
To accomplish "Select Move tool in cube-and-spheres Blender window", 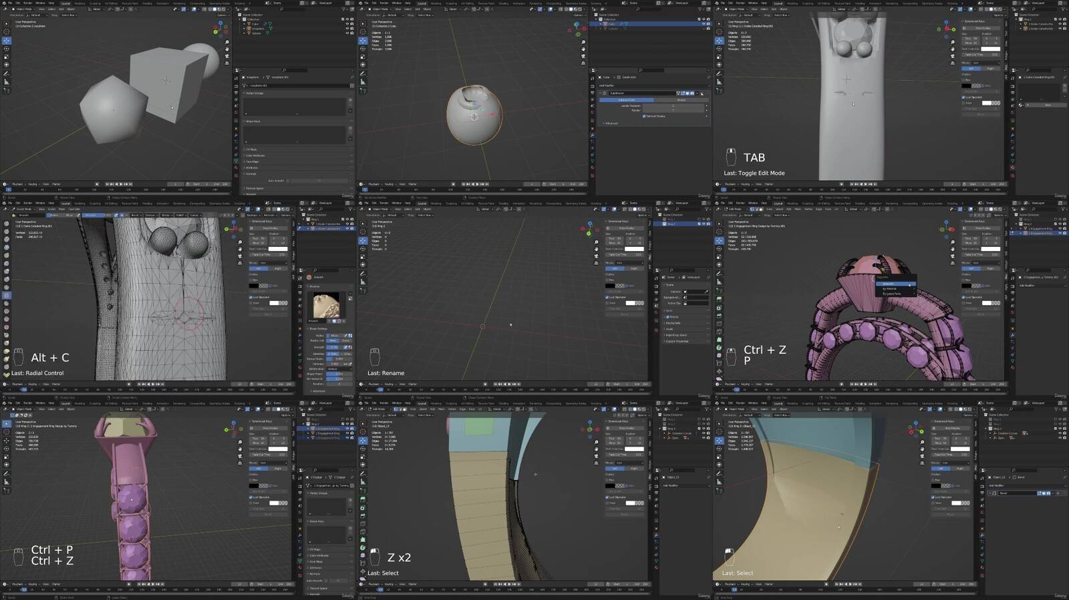I will 7,41.
